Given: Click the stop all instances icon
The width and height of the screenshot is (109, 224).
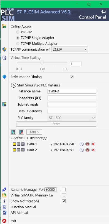Looking at the screenshot, I should pyautogui.click(x=21, y=132).
